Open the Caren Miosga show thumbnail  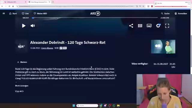[x=163, y=46]
